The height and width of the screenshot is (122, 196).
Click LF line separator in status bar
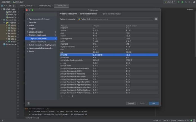click(160, 121)
